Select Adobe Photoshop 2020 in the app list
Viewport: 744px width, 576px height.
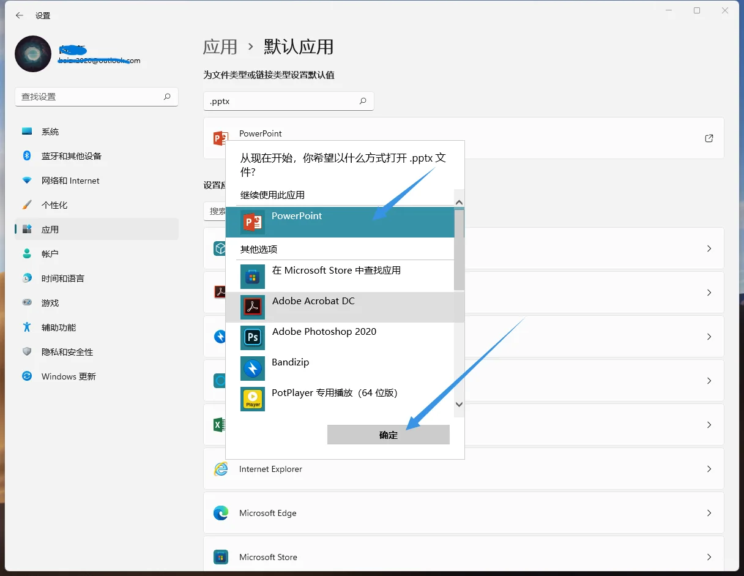coord(324,331)
